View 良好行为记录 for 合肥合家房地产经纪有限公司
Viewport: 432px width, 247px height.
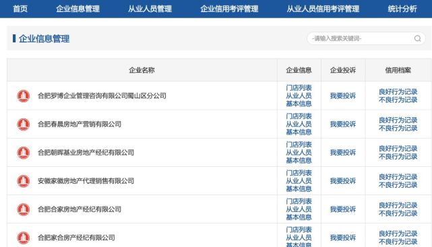click(398, 205)
